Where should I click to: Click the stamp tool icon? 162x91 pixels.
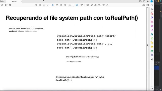99,5
